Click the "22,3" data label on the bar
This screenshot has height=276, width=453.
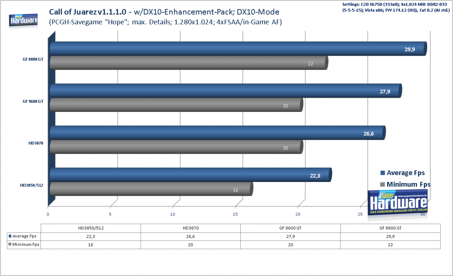315,176
